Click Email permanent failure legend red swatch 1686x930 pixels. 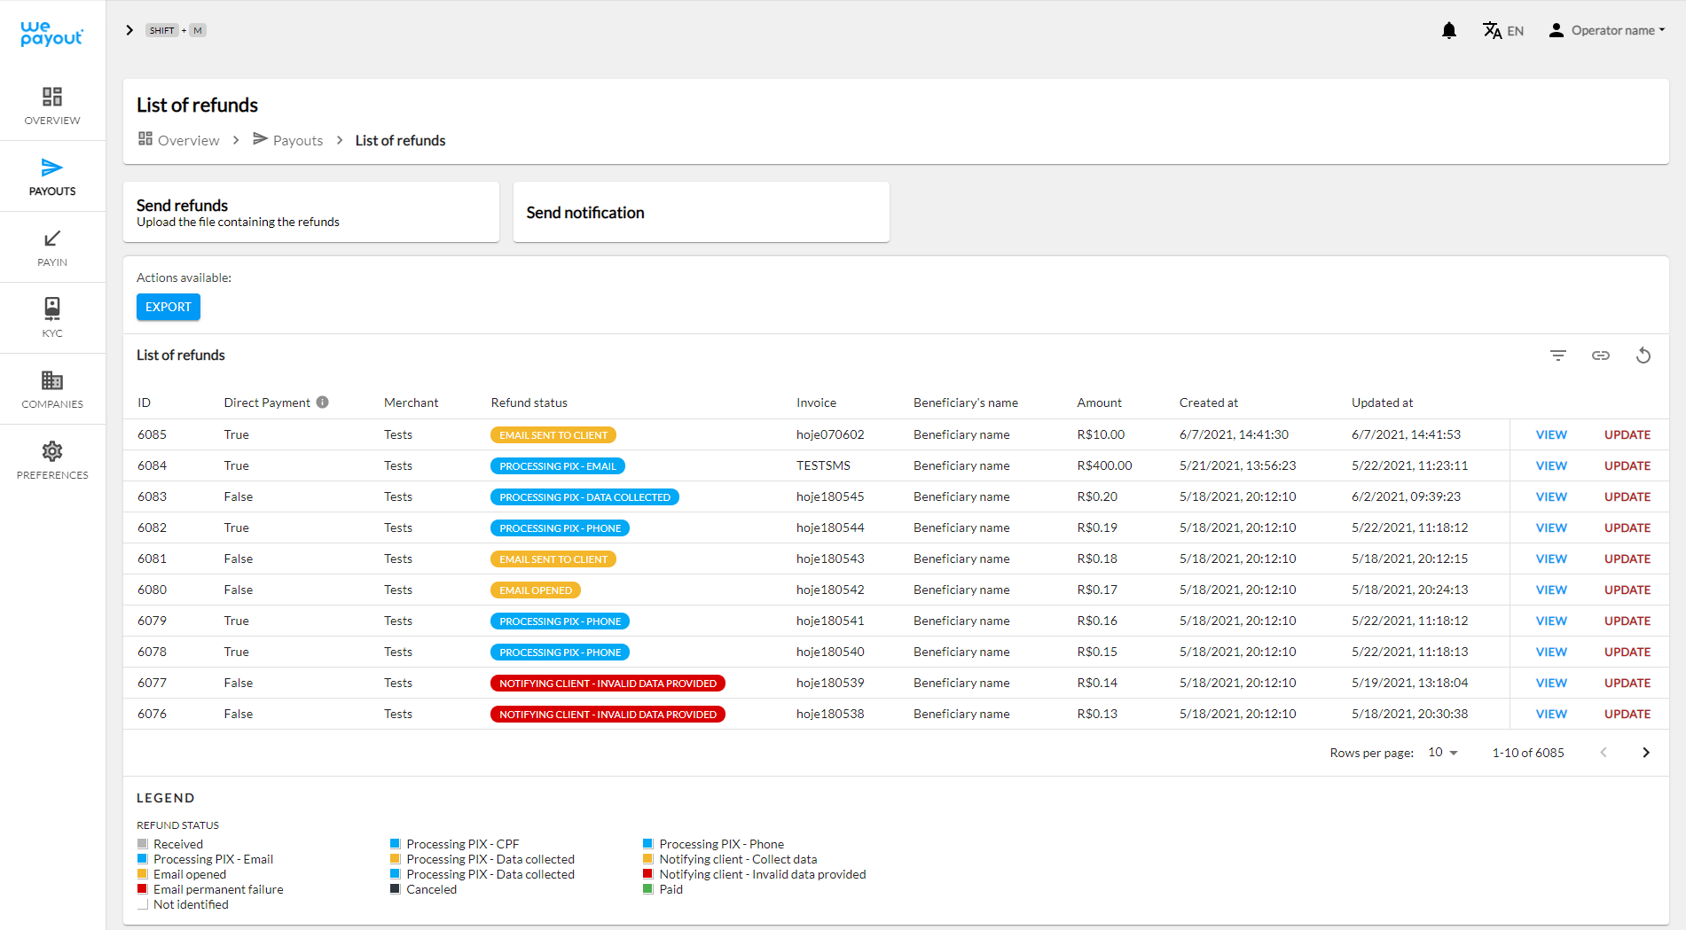click(x=143, y=889)
